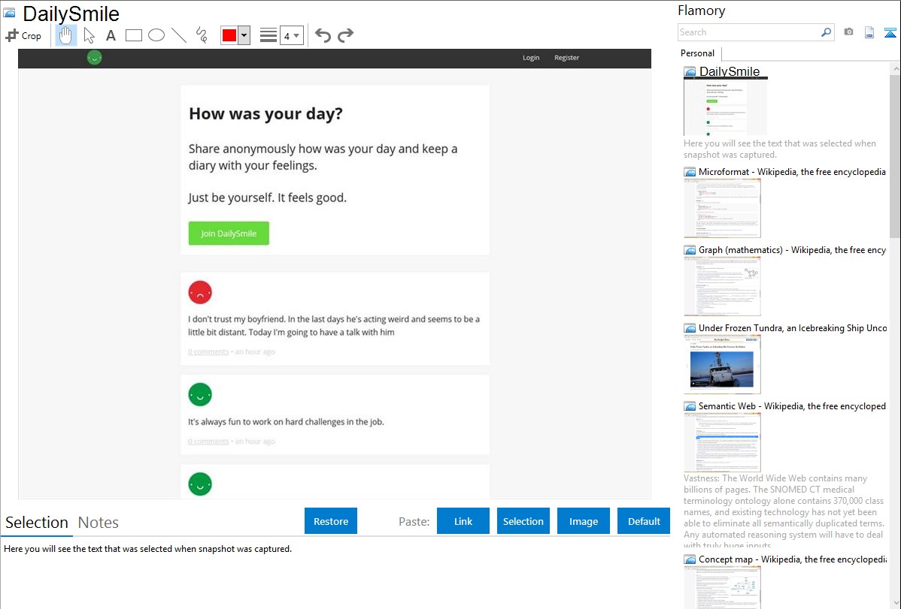Select the text annotation tool
Image resolution: width=901 pixels, height=609 pixels.
click(x=111, y=35)
